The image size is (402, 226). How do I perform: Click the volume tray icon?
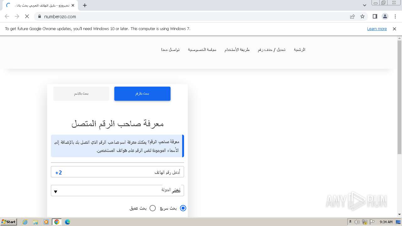(357, 222)
